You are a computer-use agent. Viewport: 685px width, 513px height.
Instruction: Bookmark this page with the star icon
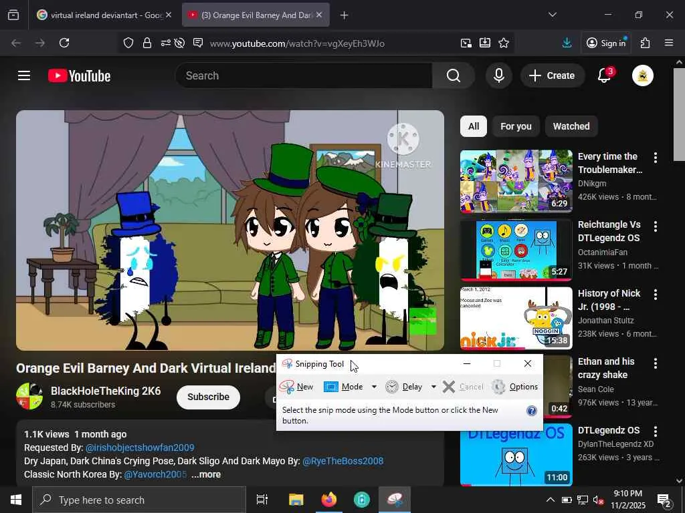point(504,43)
